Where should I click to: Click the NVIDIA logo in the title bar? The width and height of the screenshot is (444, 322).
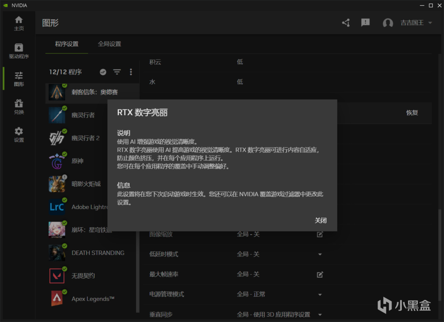(x=5, y=5)
